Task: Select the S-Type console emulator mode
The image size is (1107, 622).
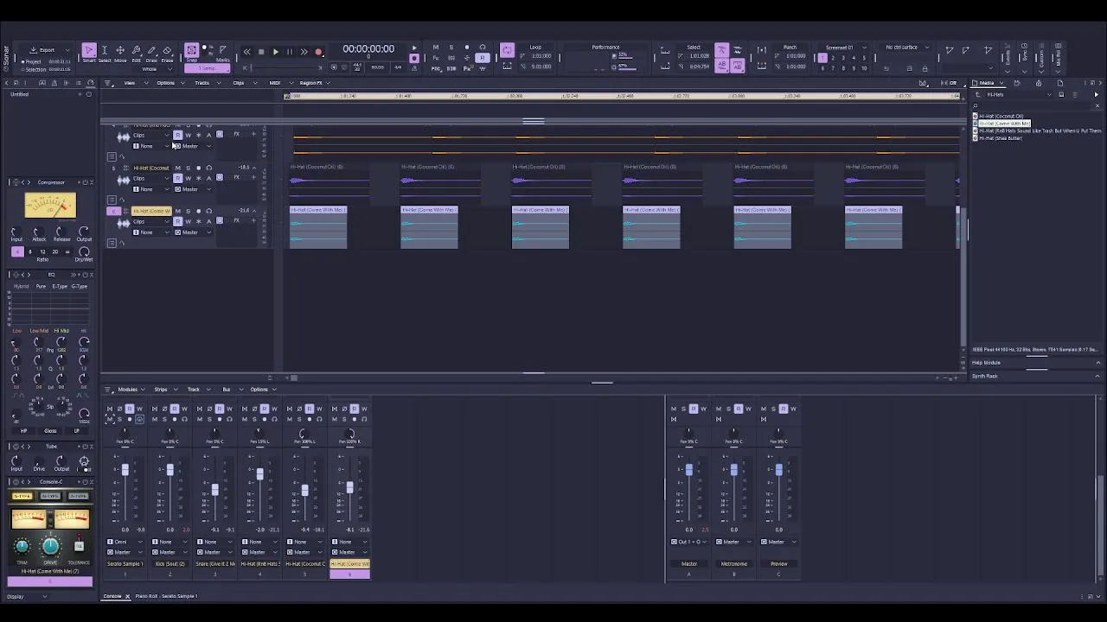Action: click(22, 497)
